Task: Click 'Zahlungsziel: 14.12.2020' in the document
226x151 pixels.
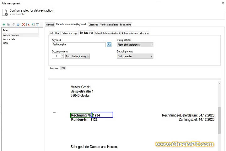Action: 196,120
